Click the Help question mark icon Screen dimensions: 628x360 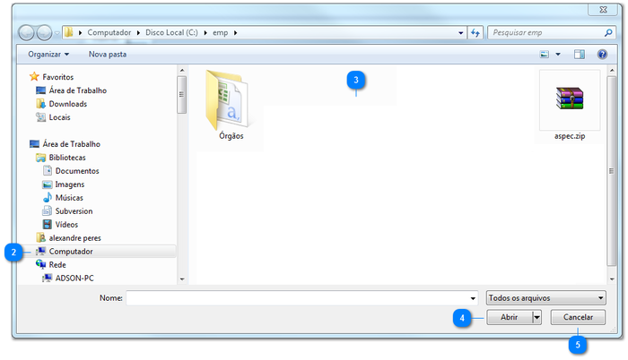602,55
